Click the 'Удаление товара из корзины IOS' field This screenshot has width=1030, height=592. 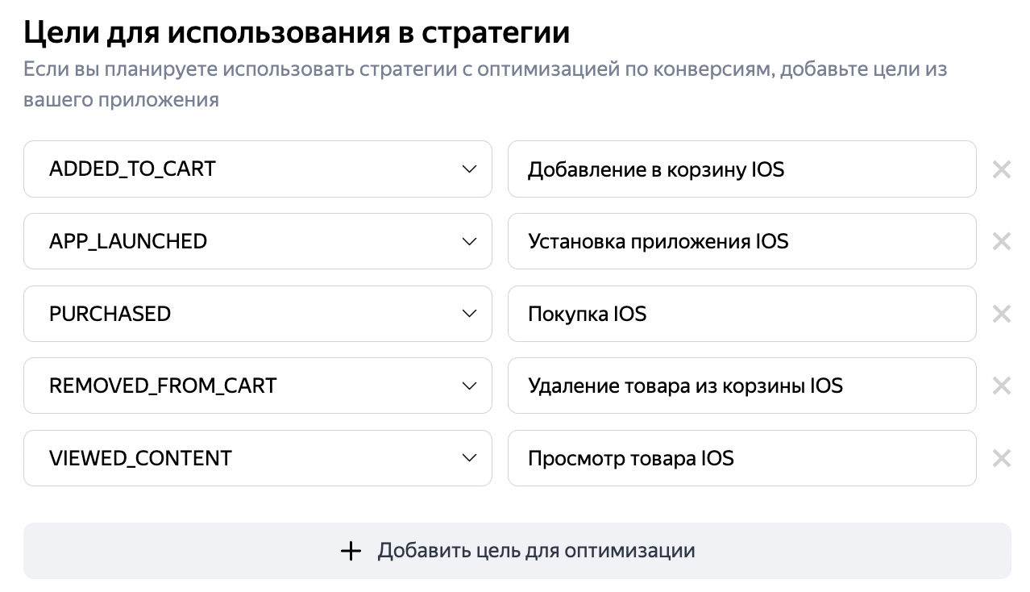click(741, 386)
